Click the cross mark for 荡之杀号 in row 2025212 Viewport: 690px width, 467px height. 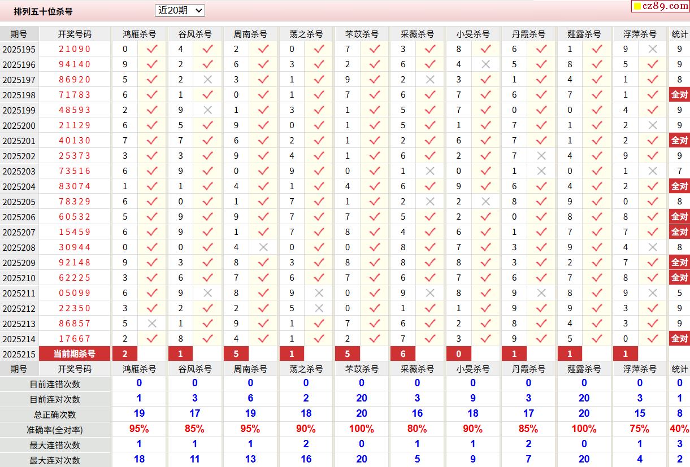(319, 308)
